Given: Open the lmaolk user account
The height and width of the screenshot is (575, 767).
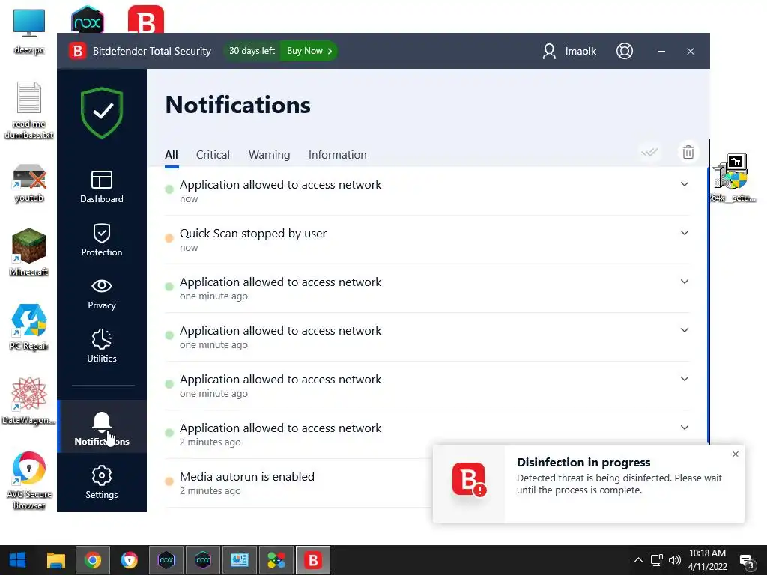Looking at the screenshot, I should click(x=569, y=51).
